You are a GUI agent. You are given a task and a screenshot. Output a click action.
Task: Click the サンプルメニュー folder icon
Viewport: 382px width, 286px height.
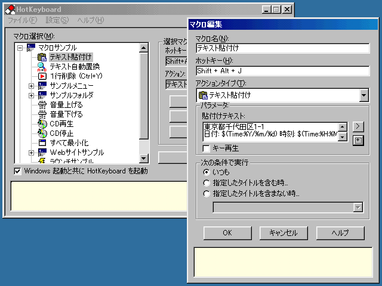click(42, 86)
